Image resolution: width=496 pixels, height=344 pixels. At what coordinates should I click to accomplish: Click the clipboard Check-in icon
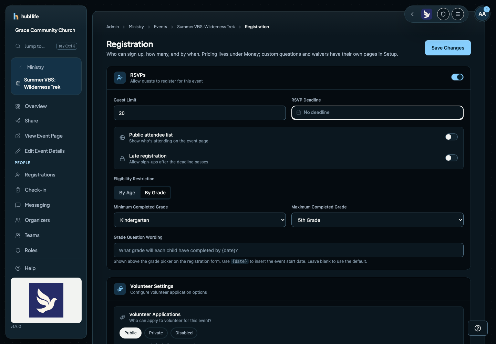tap(18, 190)
